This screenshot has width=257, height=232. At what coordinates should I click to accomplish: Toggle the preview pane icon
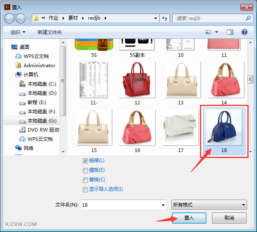pyautogui.click(x=230, y=32)
